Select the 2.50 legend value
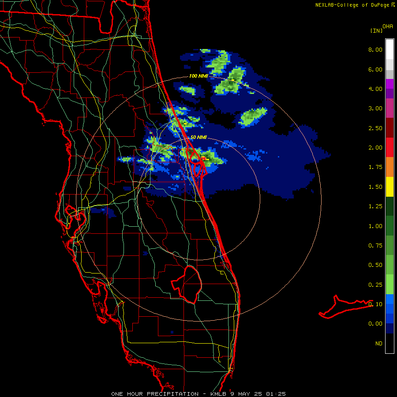Image resolution: width=397 pixels, height=397 pixels. pos(375,128)
